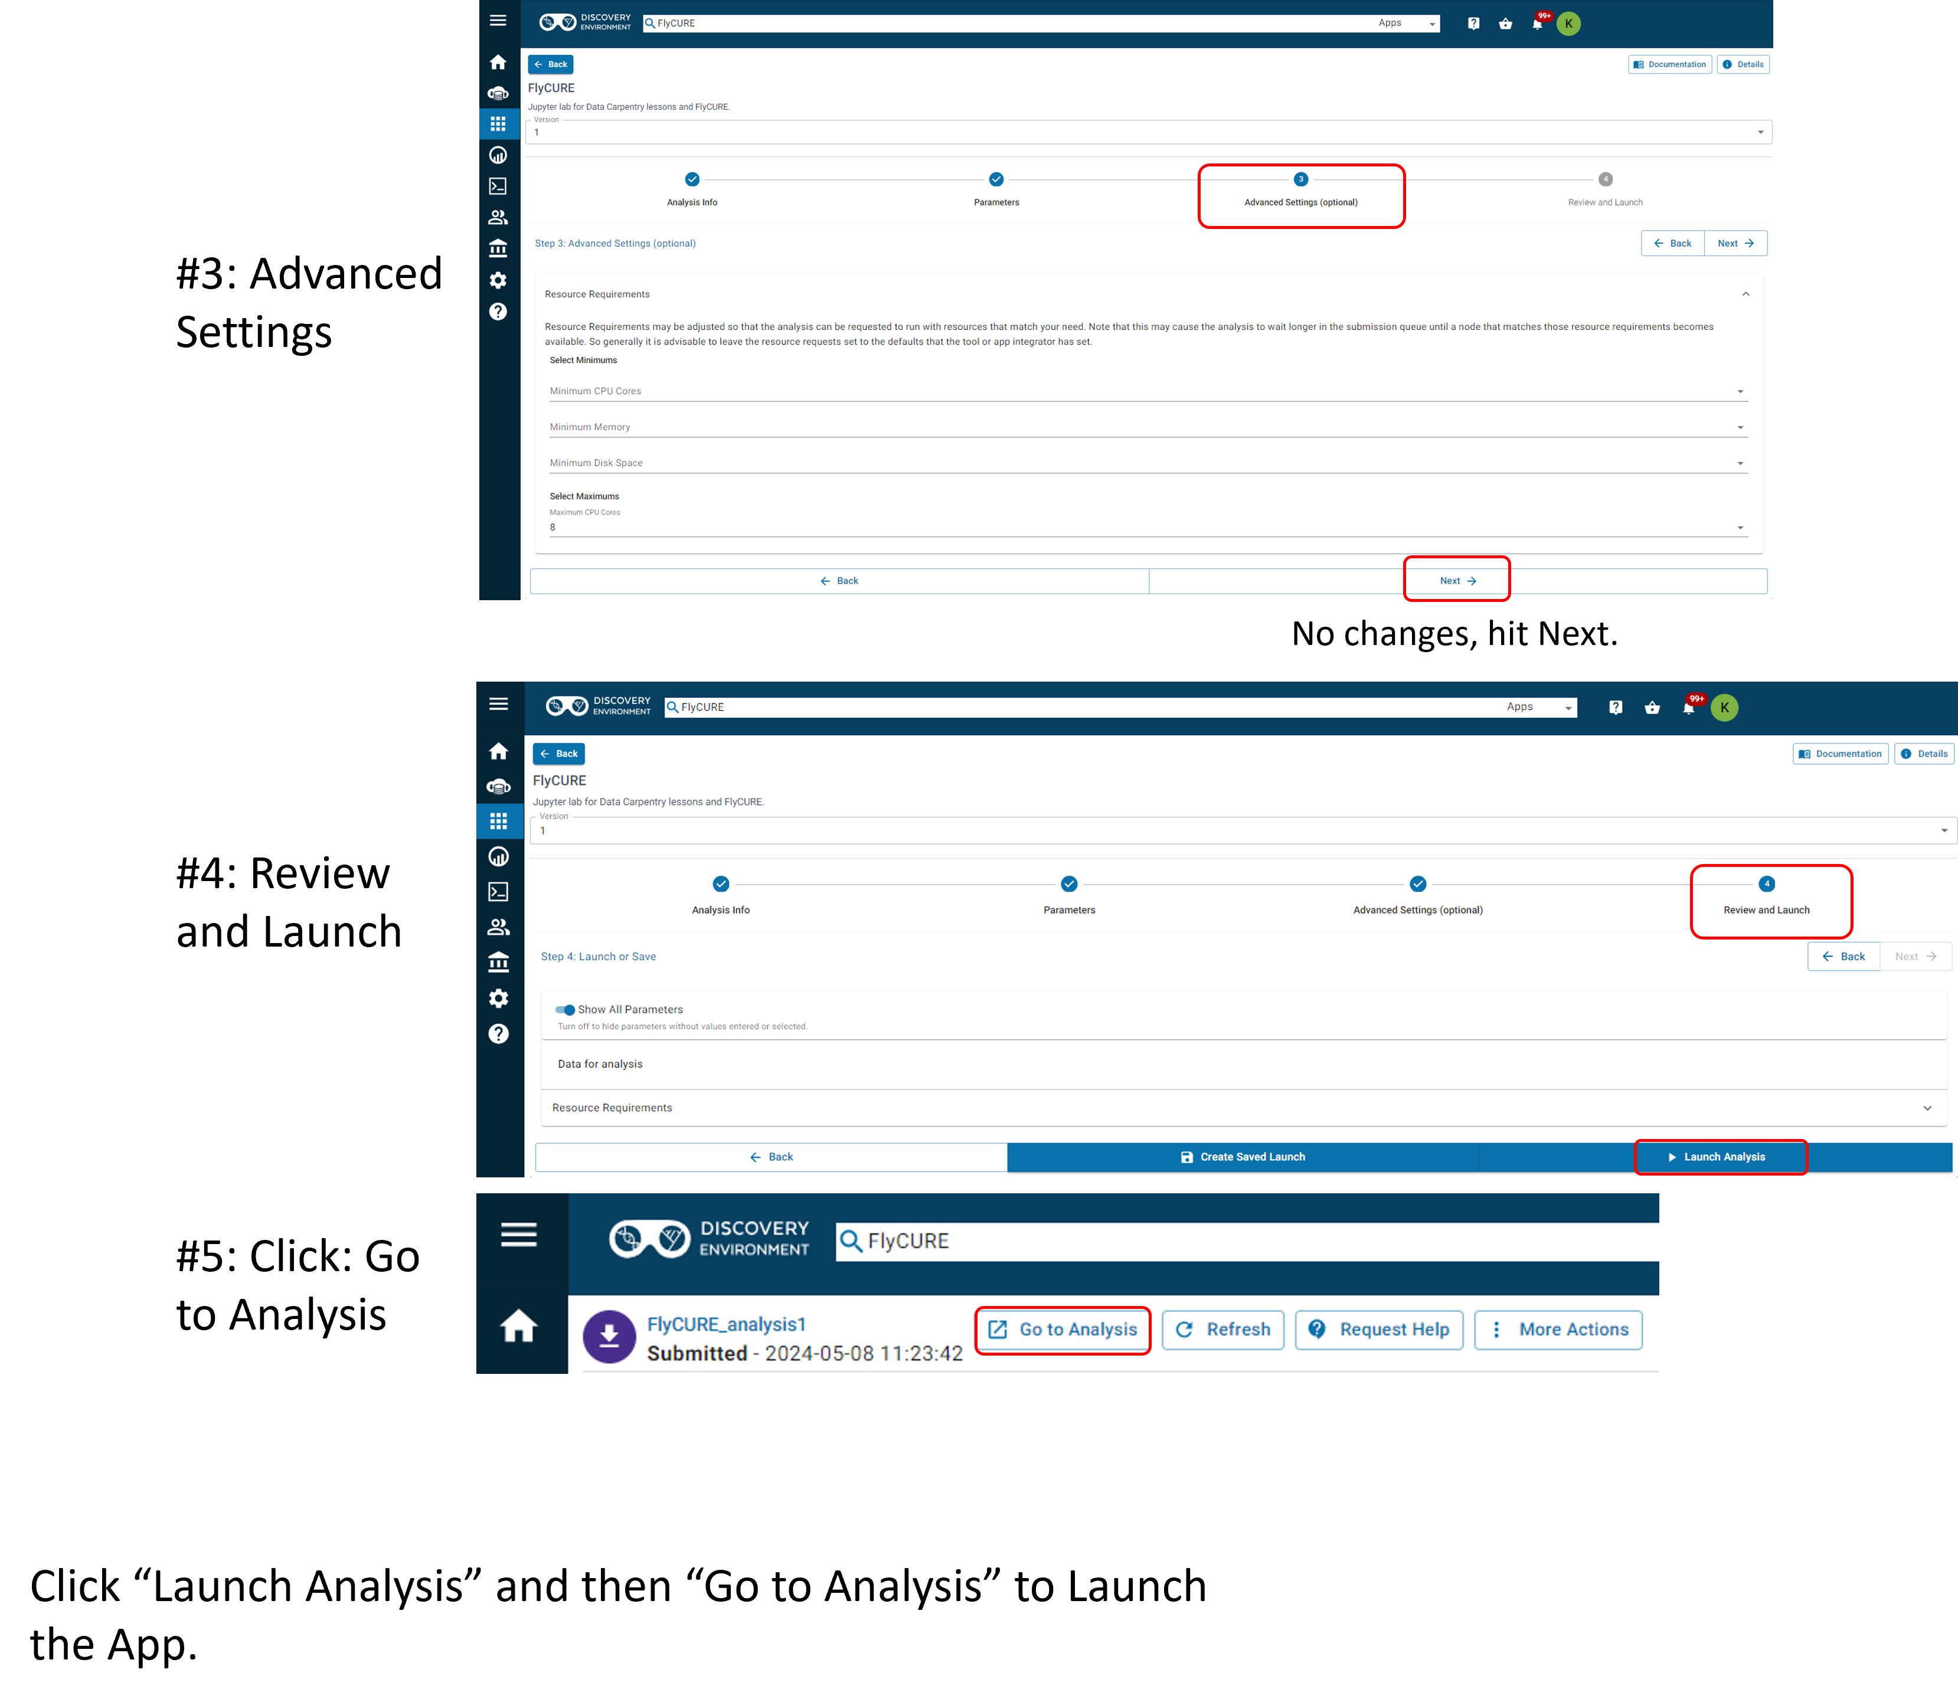This screenshot has width=1958, height=1702.
Task: Go to Home in the Step 4 sidebar
Action: [499, 751]
